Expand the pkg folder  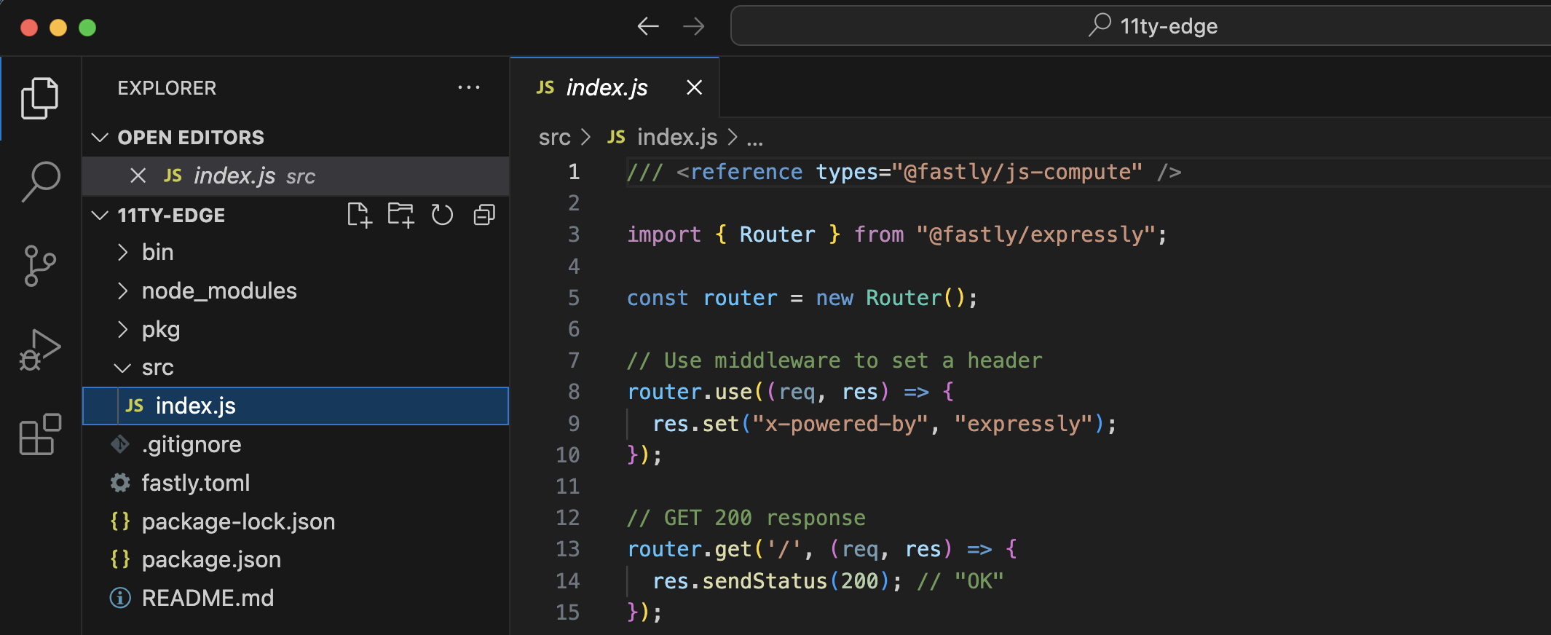122,329
